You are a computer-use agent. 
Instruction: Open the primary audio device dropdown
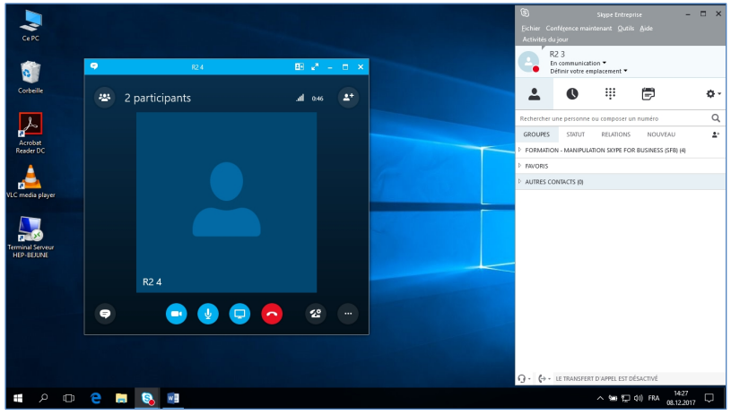pyautogui.click(x=524, y=378)
